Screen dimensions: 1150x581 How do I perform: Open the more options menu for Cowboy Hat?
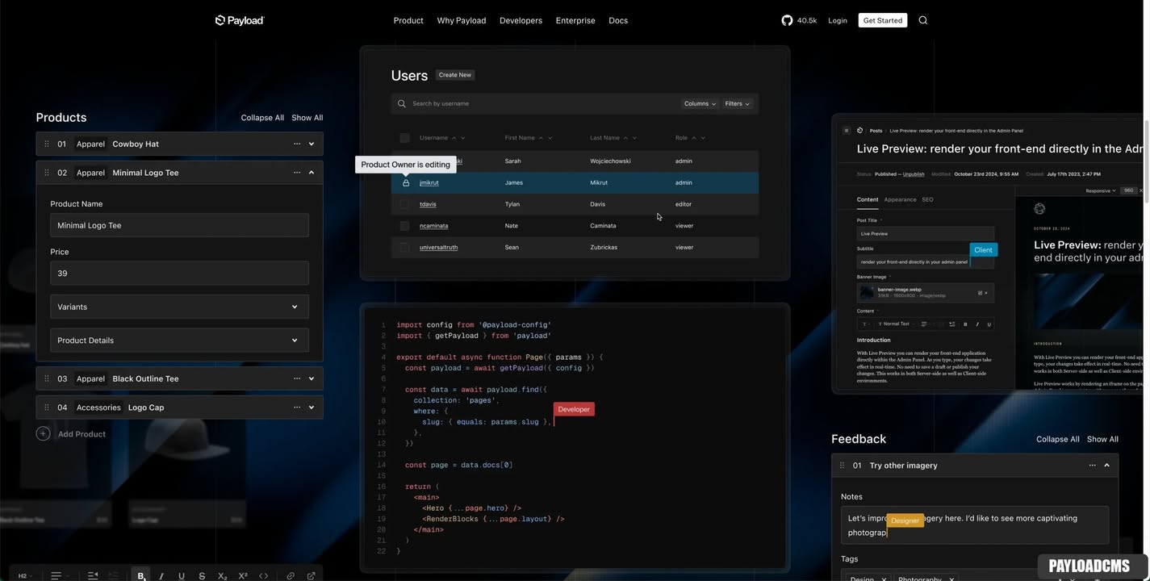297,144
